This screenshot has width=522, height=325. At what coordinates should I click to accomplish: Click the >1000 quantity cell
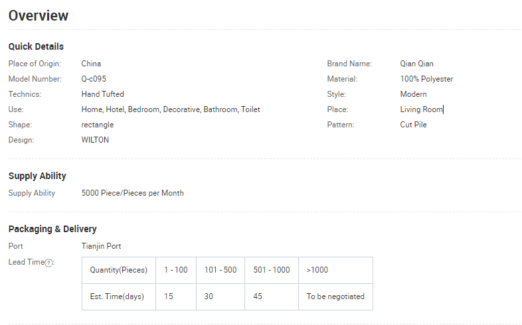317,270
